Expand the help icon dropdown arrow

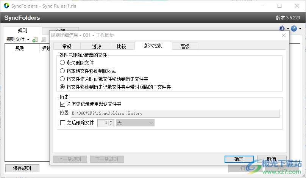(x=300, y=29)
